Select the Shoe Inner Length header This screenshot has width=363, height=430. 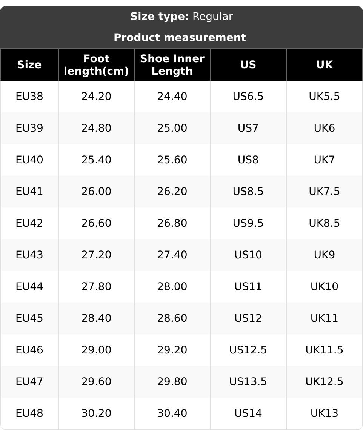pyautogui.click(x=172, y=65)
